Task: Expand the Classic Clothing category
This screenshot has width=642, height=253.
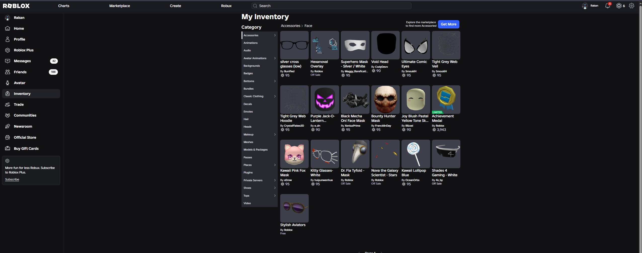Action: 259,96
